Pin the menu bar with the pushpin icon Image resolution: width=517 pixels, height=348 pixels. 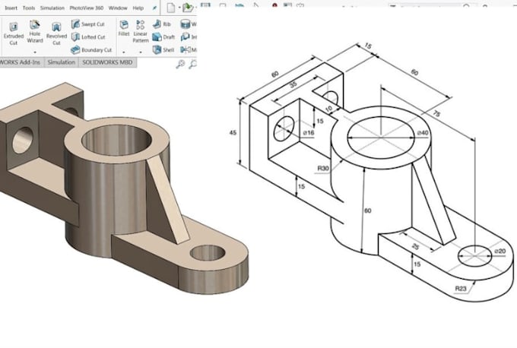(154, 8)
